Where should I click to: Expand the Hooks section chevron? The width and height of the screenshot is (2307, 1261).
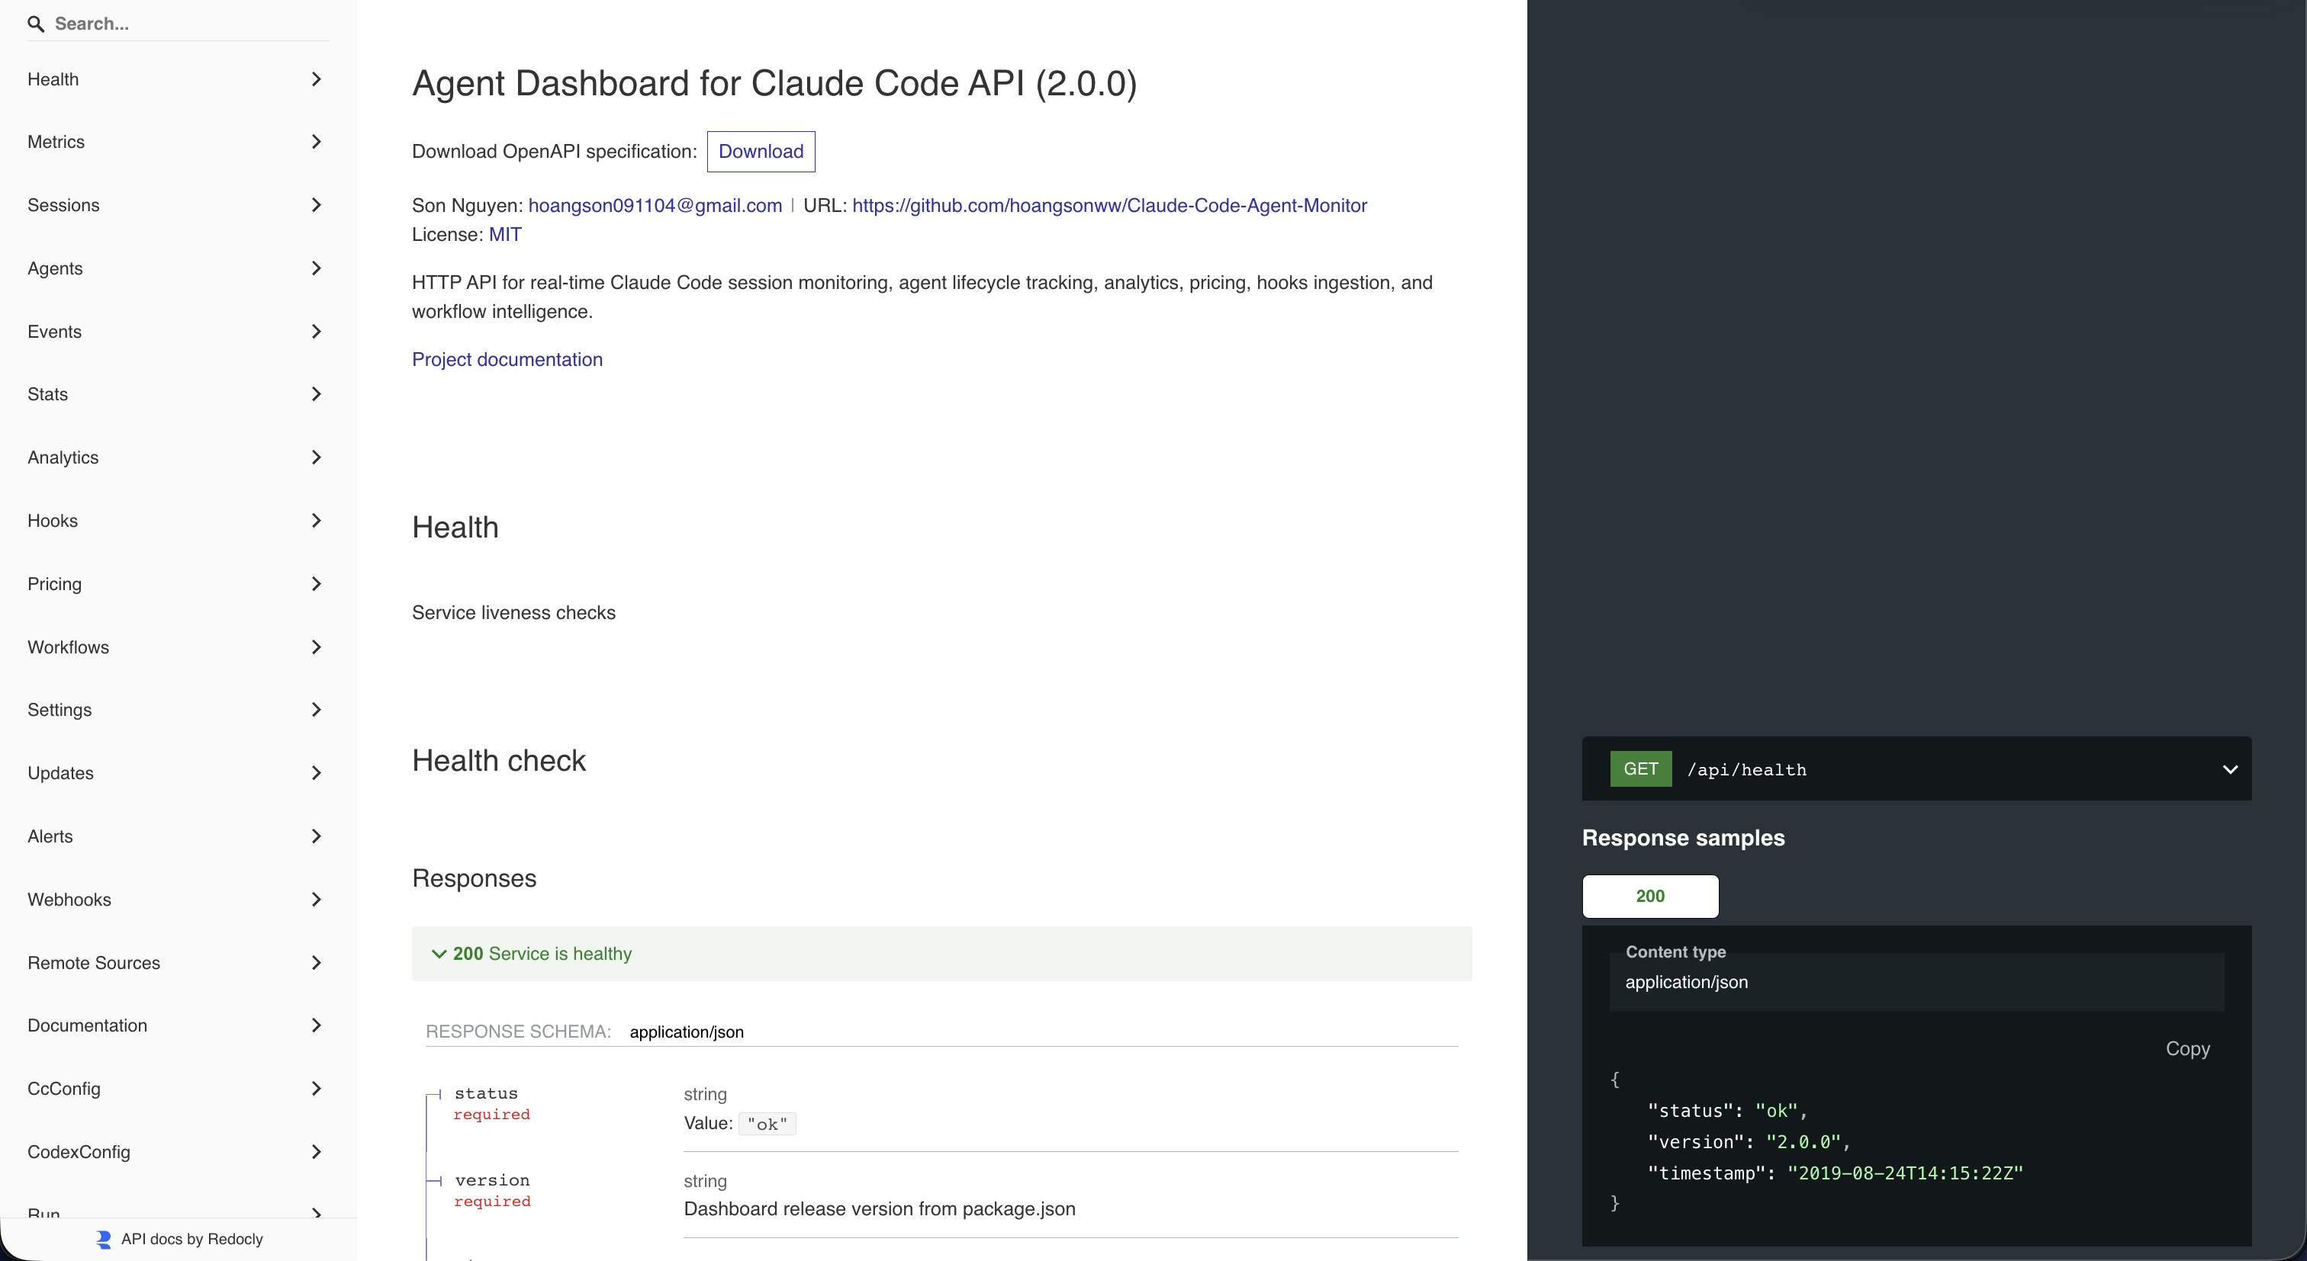(316, 521)
